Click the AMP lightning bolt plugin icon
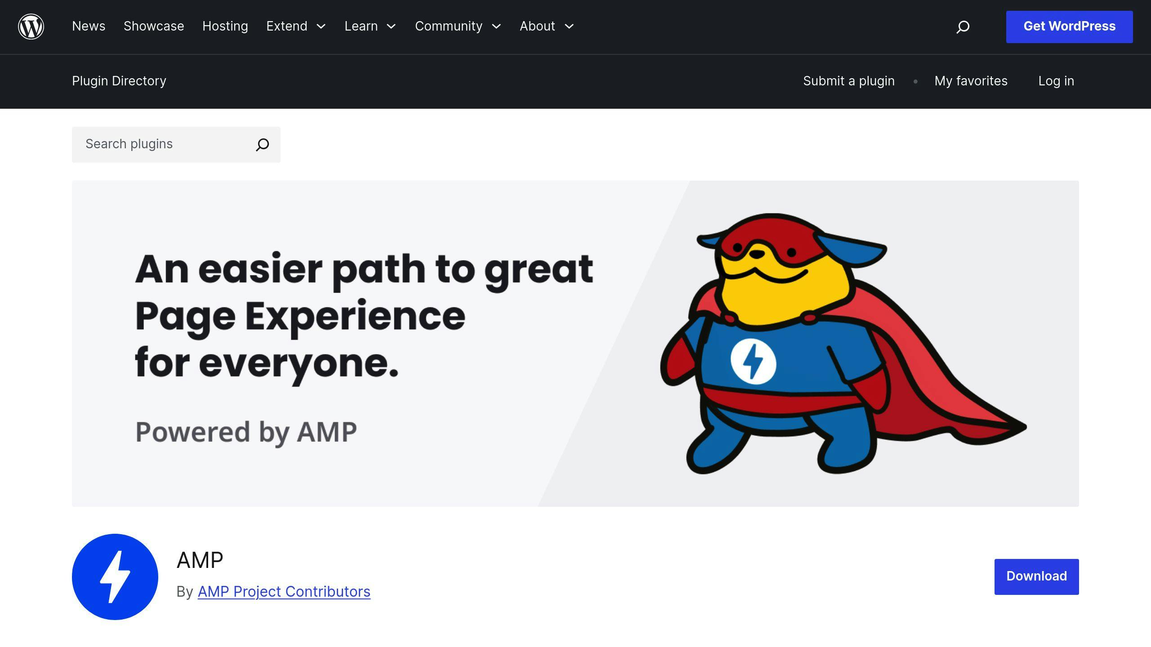 [x=115, y=577]
